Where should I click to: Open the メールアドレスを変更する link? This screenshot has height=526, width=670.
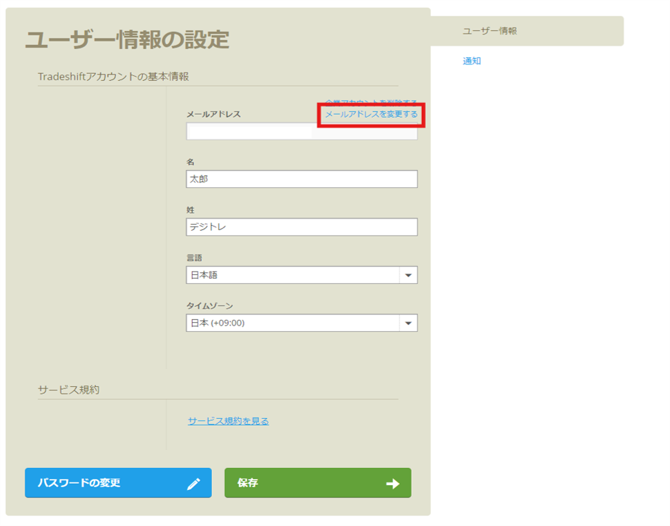point(371,114)
